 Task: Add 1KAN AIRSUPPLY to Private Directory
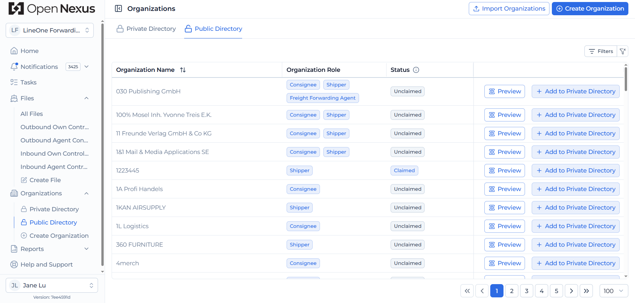click(x=576, y=208)
